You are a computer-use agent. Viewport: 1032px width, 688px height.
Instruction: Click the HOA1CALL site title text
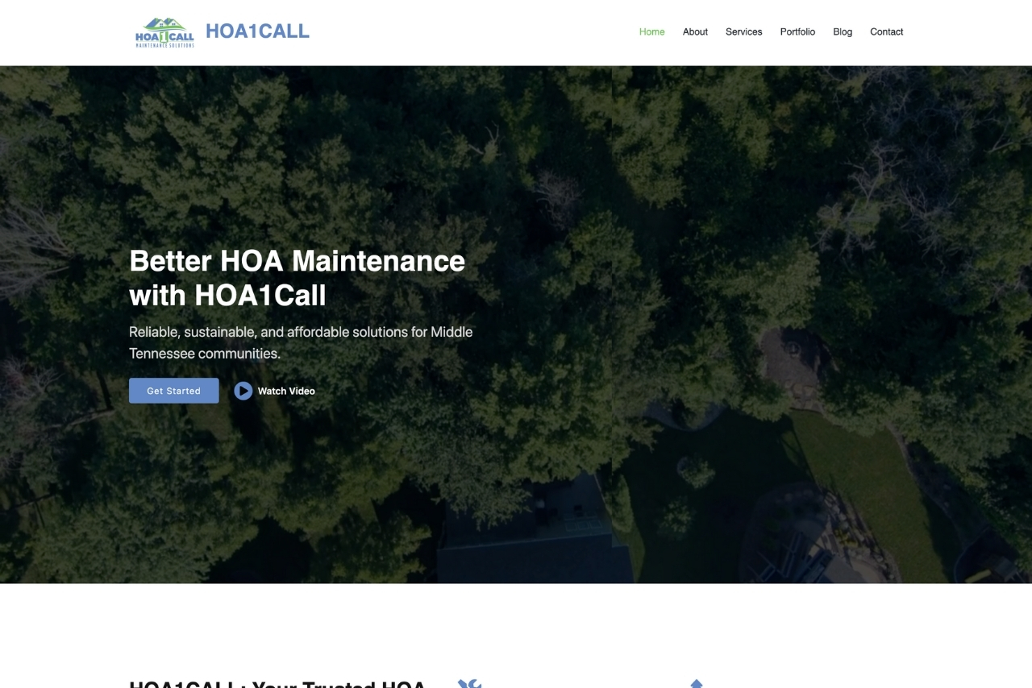[257, 31]
